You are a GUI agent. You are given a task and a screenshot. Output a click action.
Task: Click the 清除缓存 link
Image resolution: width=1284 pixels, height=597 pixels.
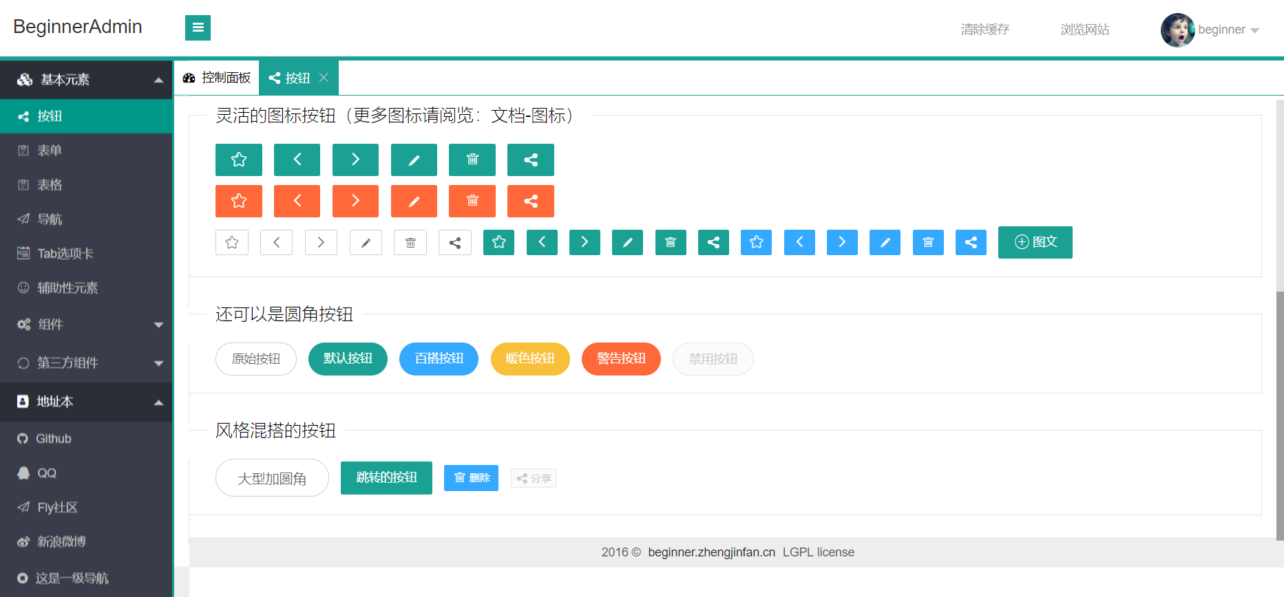click(x=985, y=30)
